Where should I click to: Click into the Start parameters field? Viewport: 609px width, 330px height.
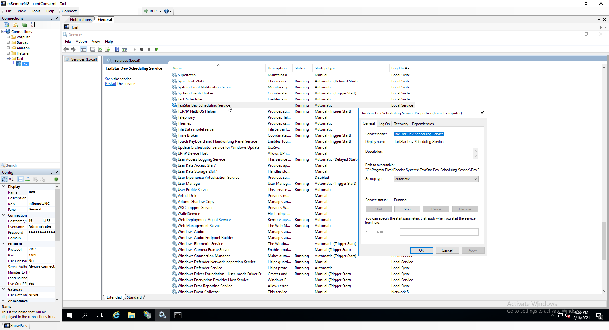[439, 232]
